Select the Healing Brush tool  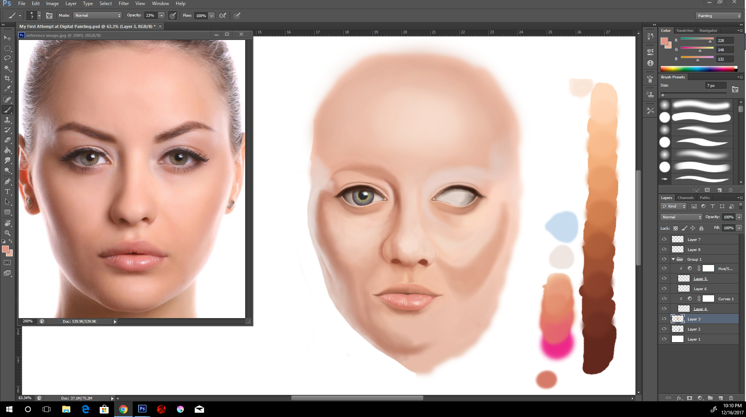tap(7, 100)
